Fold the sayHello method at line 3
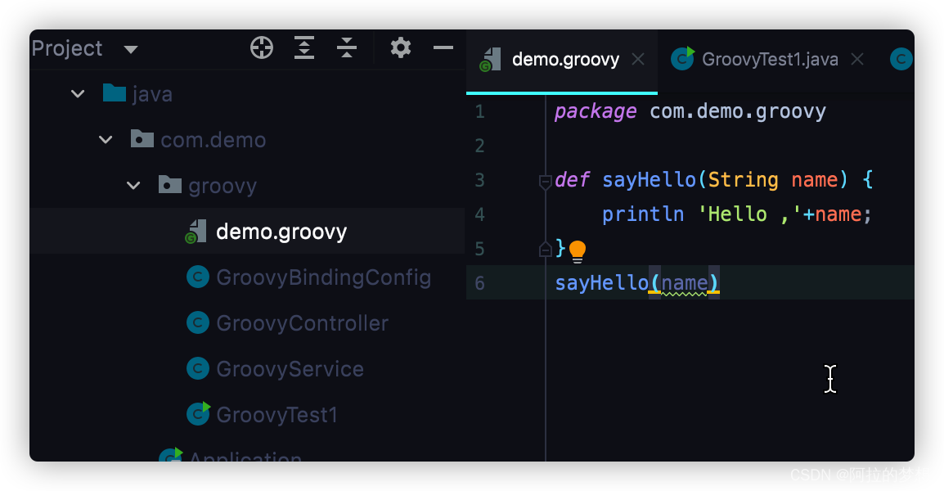944x491 pixels. [x=545, y=182]
